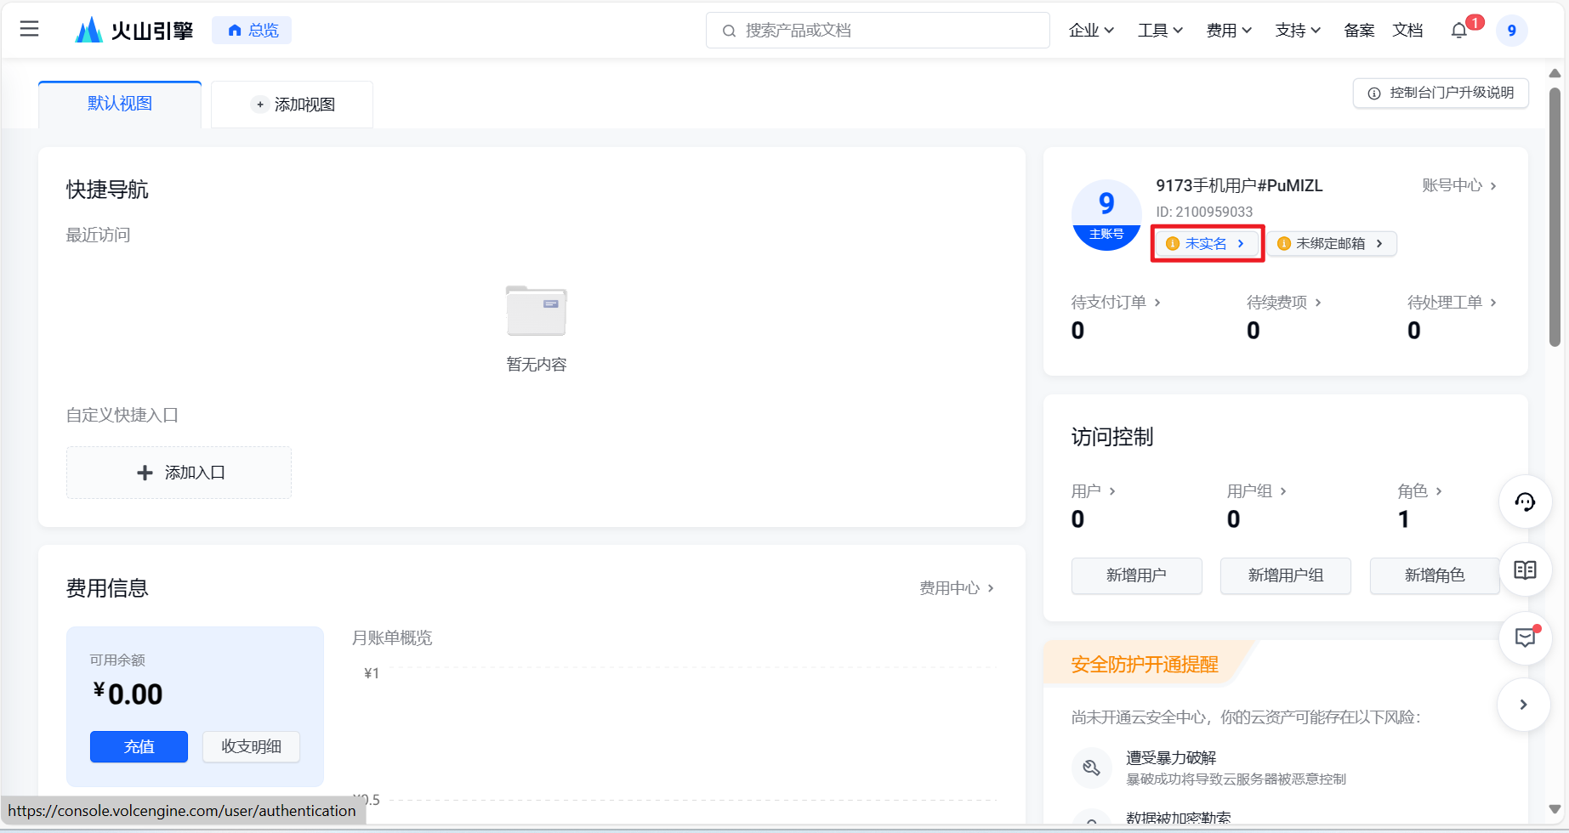Open the feedback message floating icon
The height and width of the screenshot is (833, 1569).
click(1525, 637)
